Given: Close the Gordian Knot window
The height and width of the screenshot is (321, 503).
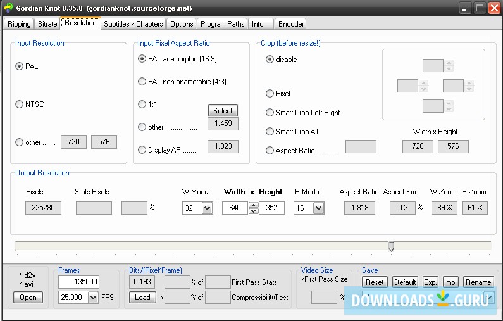Looking at the screenshot, I should (494, 8).
